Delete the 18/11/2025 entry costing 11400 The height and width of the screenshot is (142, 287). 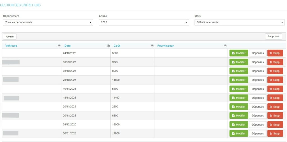[x=275, y=98]
